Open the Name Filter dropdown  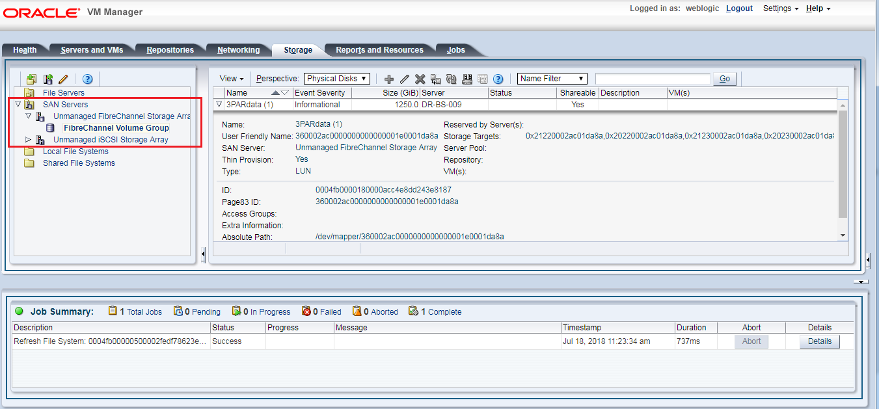point(552,79)
